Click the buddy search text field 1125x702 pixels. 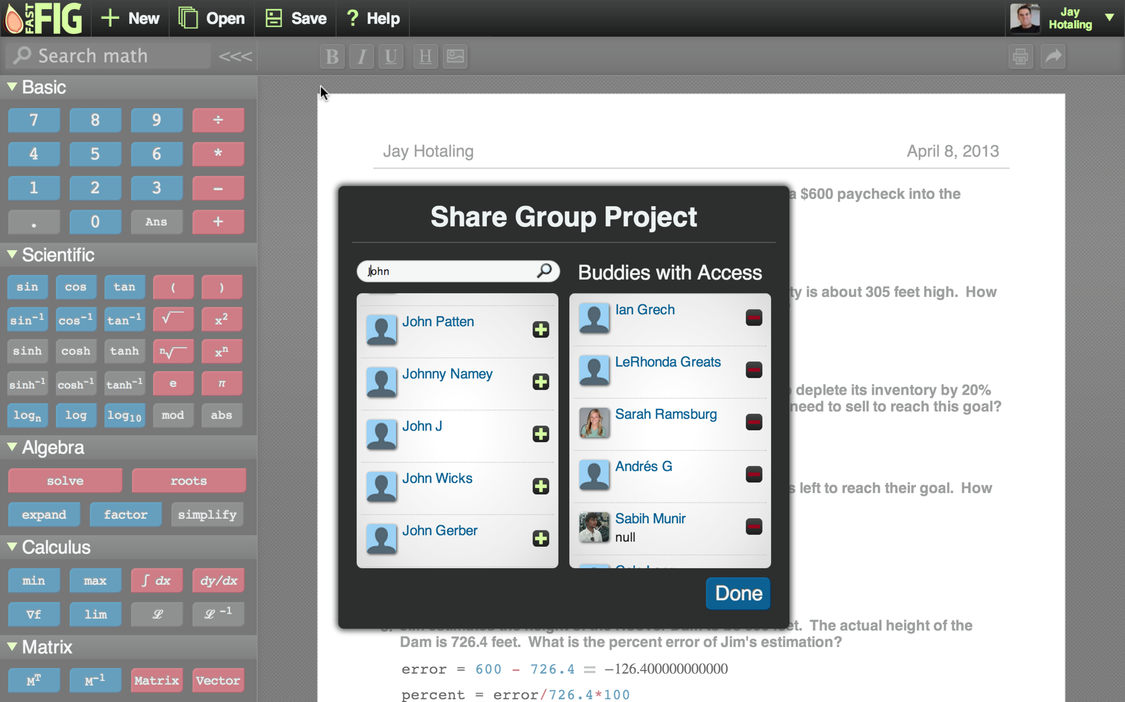click(446, 271)
